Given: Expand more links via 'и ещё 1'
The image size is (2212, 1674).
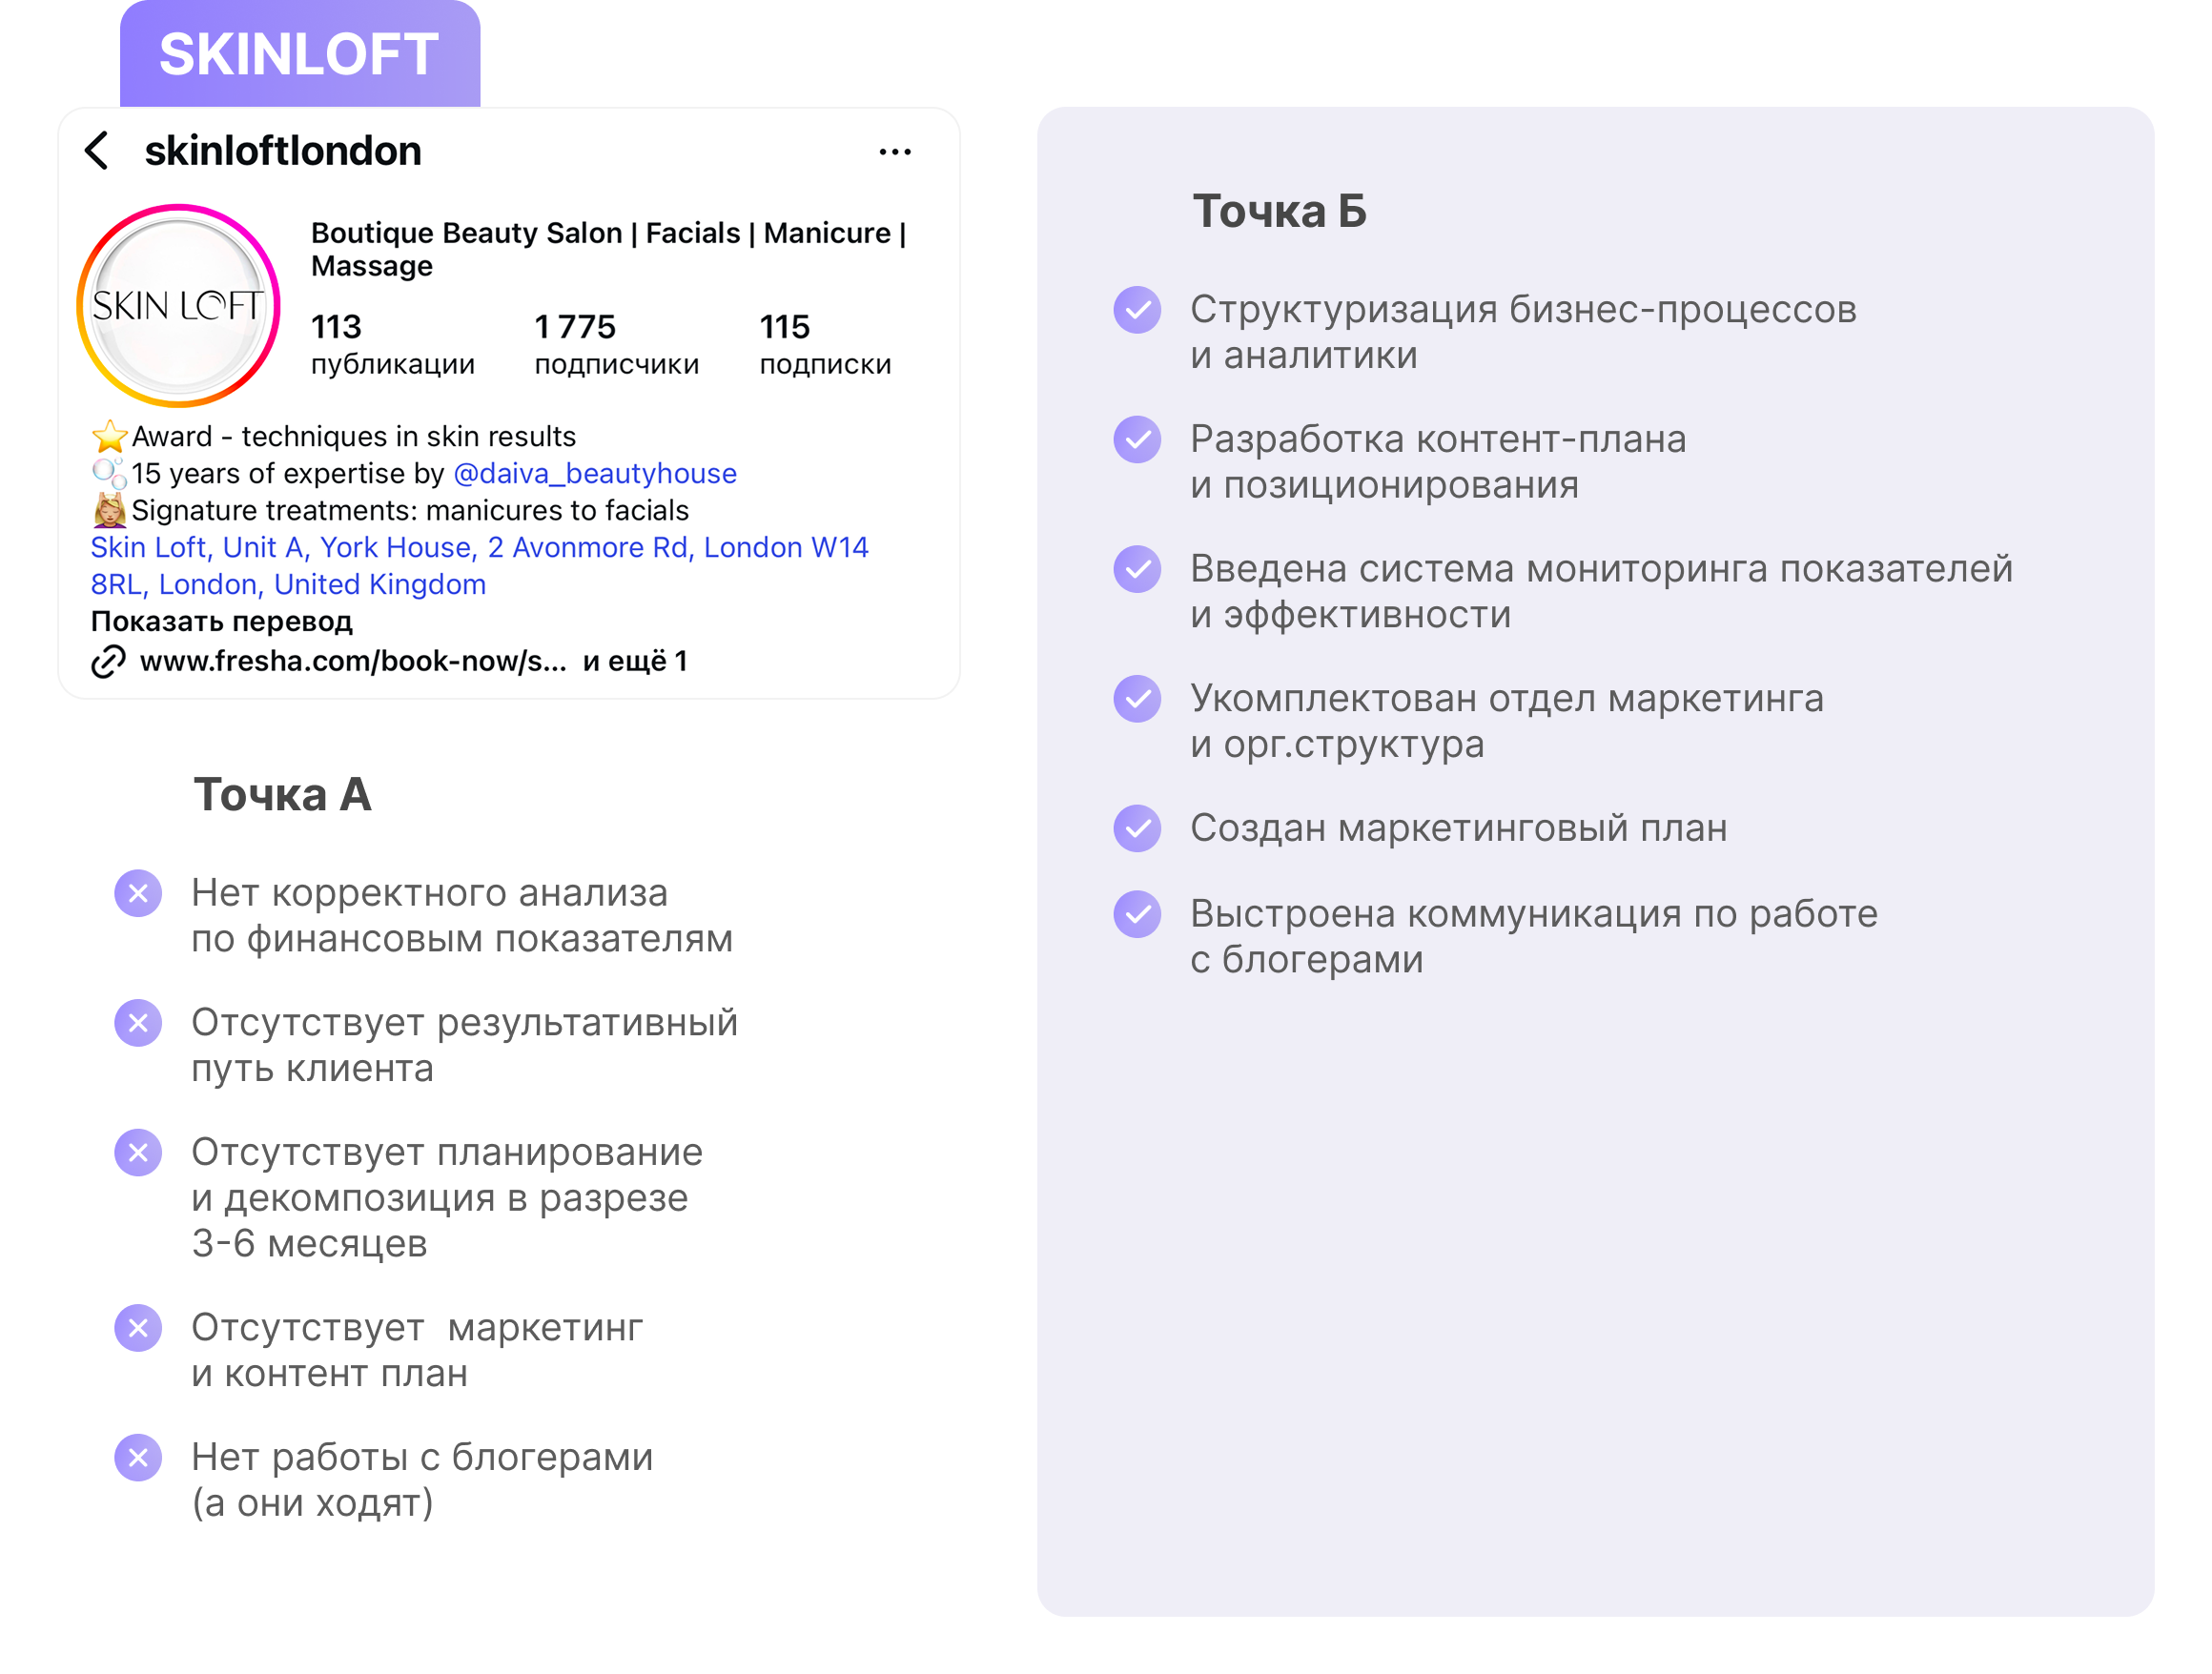Looking at the screenshot, I should tap(635, 661).
